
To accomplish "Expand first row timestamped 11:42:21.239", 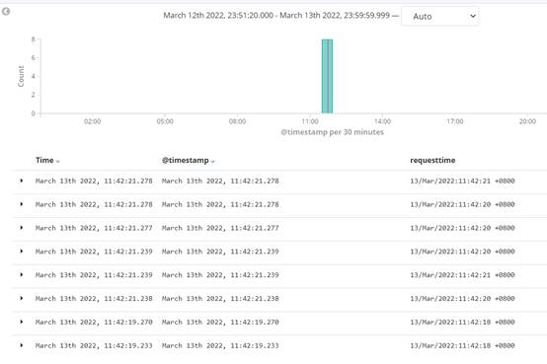I will pos(22,251).
